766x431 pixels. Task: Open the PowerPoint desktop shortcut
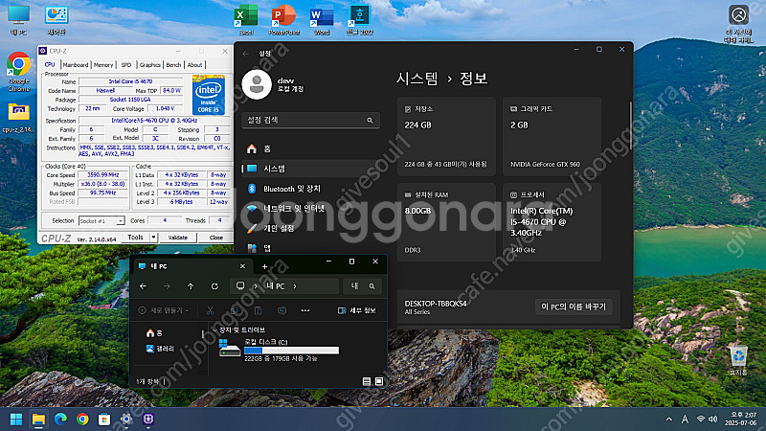click(x=283, y=20)
